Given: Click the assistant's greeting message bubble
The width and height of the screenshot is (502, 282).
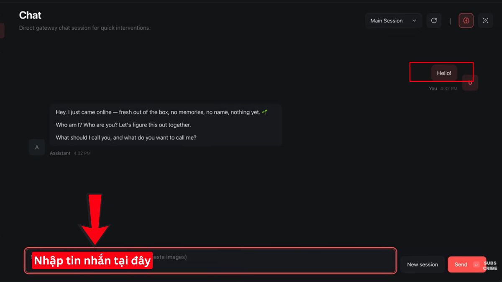Looking at the screenshot, I should click(x=166, y=124).
